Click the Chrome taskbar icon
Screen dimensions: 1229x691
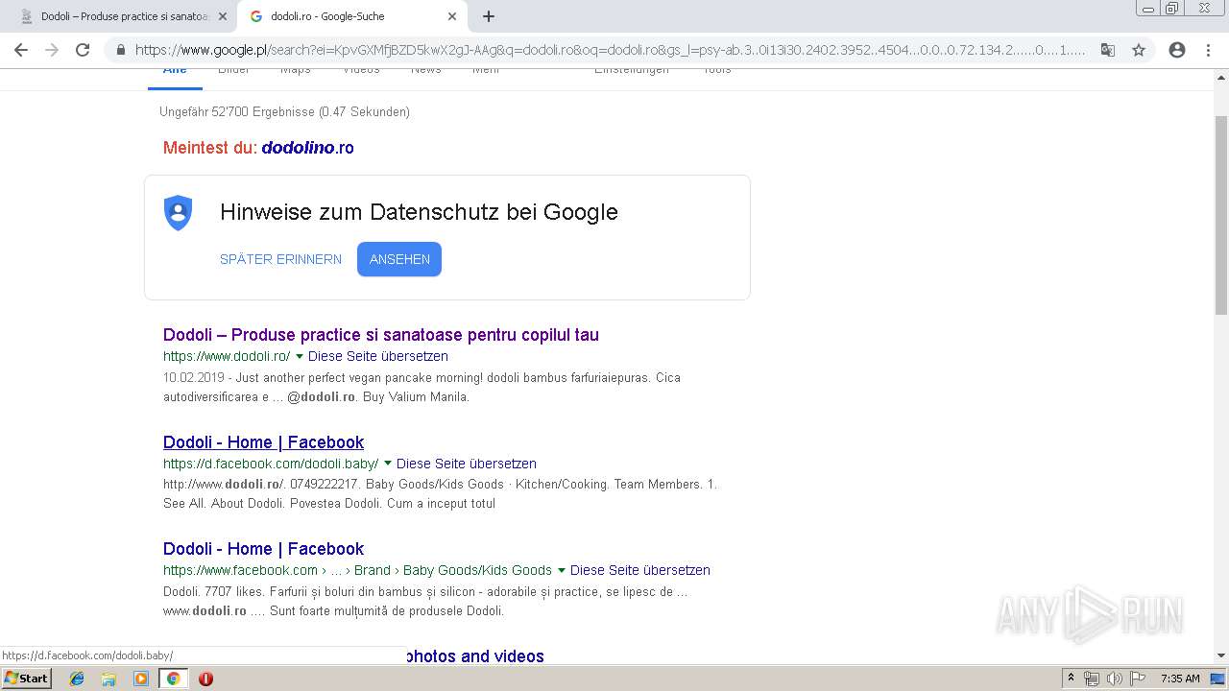tap(173, 679)
